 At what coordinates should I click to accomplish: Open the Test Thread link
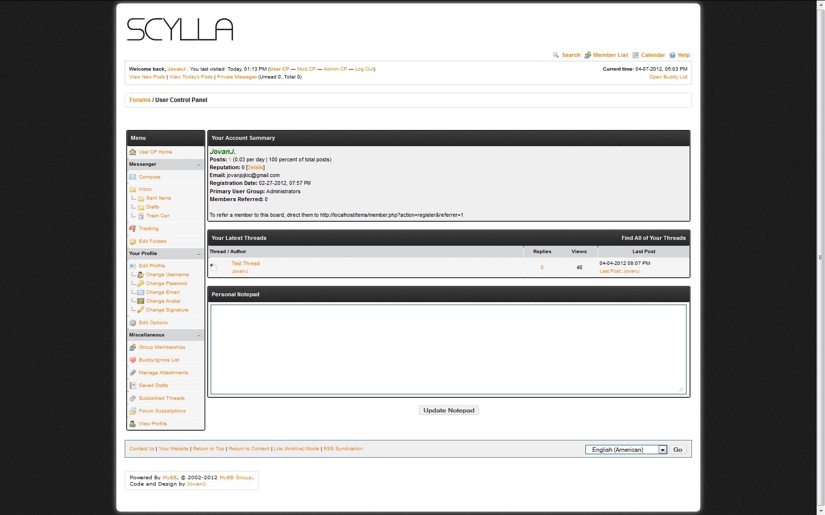(x=246, y=263)
